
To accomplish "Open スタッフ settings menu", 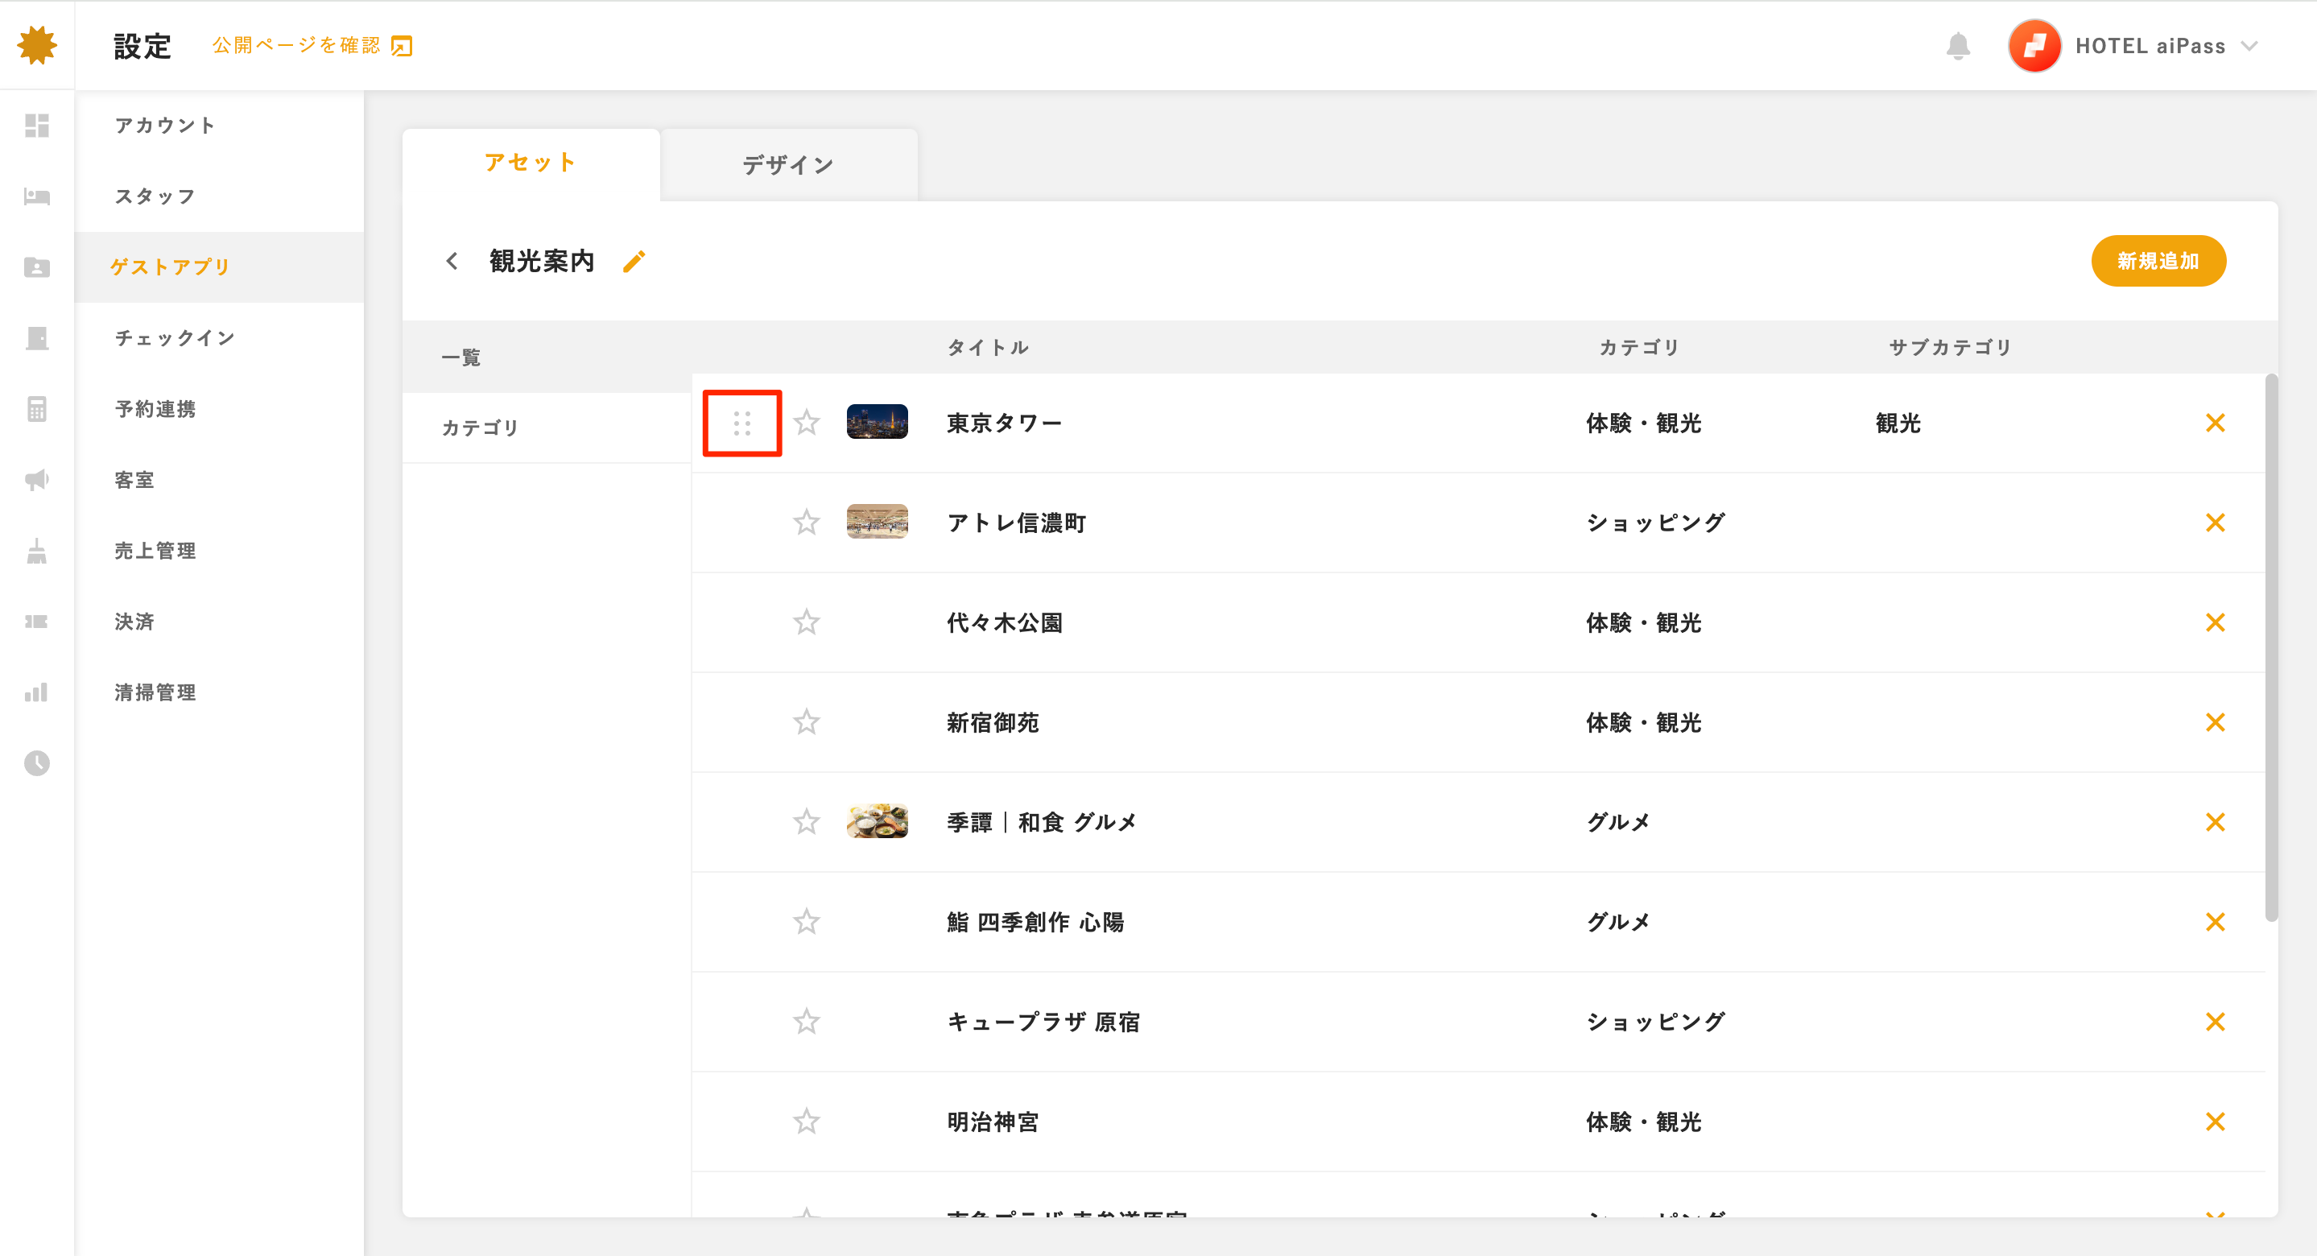I will coord(220,196).
